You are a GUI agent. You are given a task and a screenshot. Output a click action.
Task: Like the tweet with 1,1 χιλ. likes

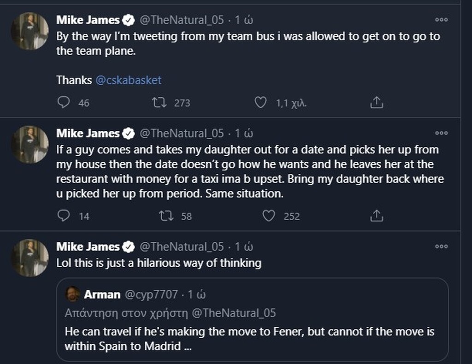click(260, 102)
